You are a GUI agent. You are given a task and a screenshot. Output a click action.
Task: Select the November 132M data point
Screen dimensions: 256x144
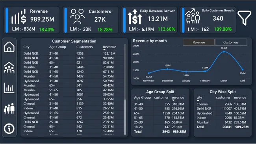(x=148, y=73)
